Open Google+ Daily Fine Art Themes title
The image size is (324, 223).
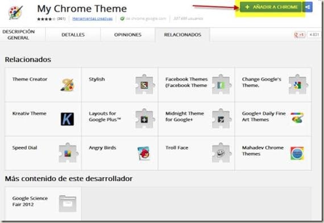tap(264, 117)
